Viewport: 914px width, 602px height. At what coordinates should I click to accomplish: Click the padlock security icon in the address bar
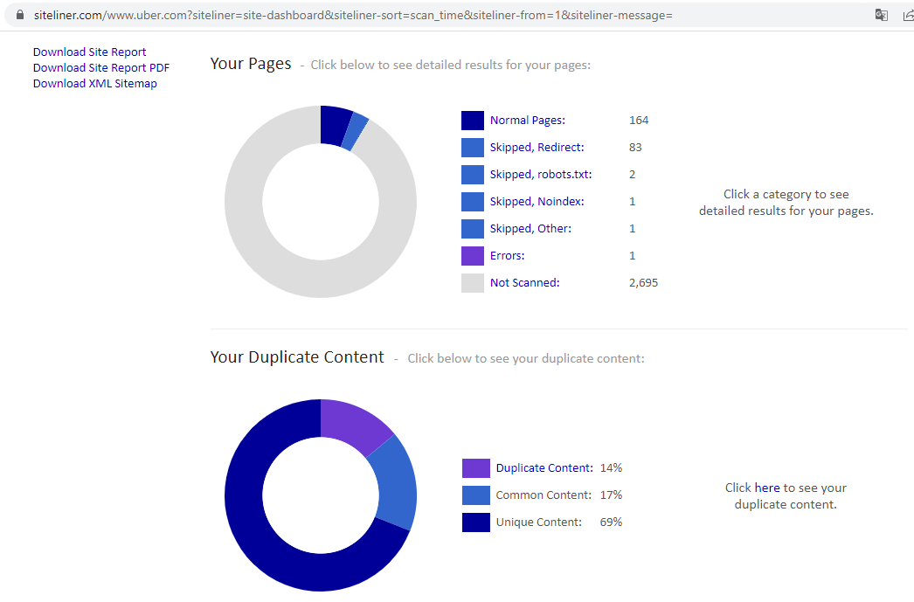[19, 14]
